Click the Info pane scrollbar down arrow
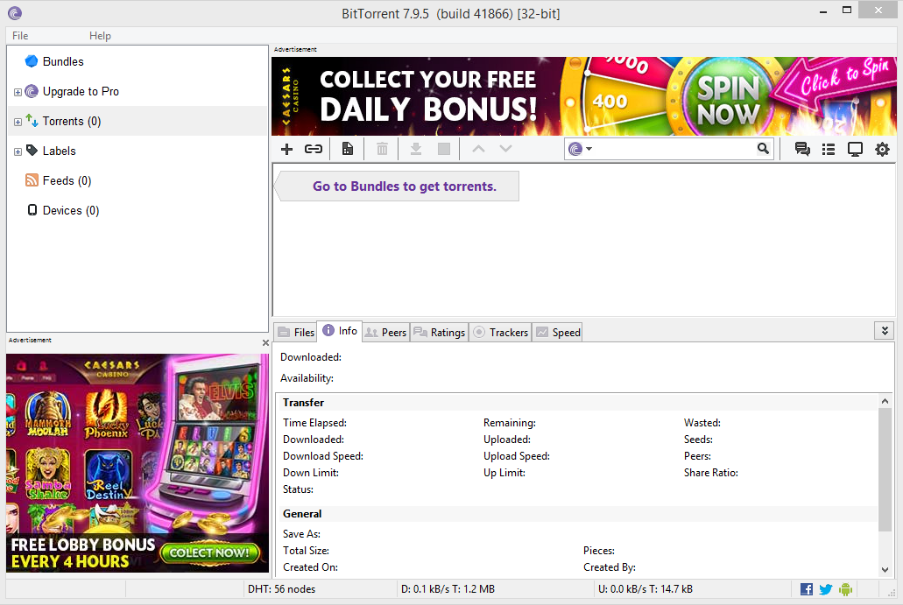This screenshot has height=605, width=903. click(885, 570)
